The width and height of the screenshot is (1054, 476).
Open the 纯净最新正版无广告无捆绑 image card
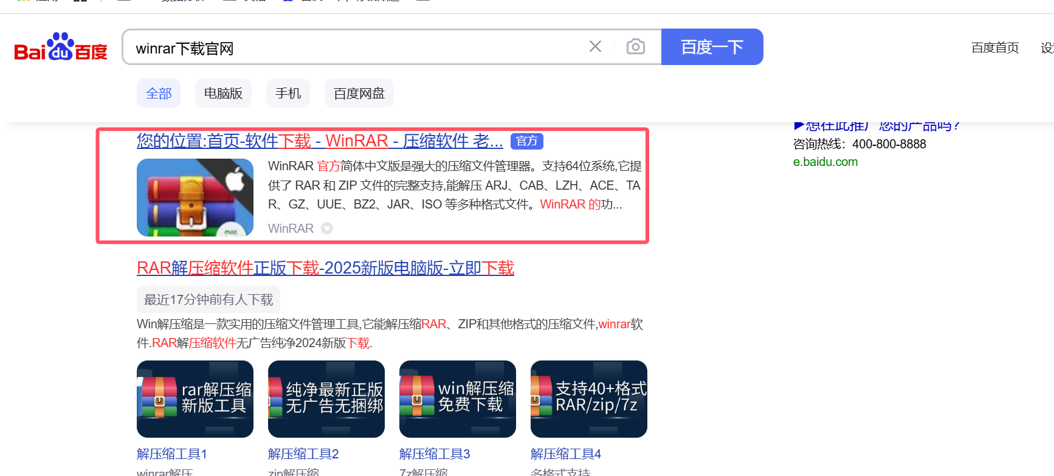point(326,399)
